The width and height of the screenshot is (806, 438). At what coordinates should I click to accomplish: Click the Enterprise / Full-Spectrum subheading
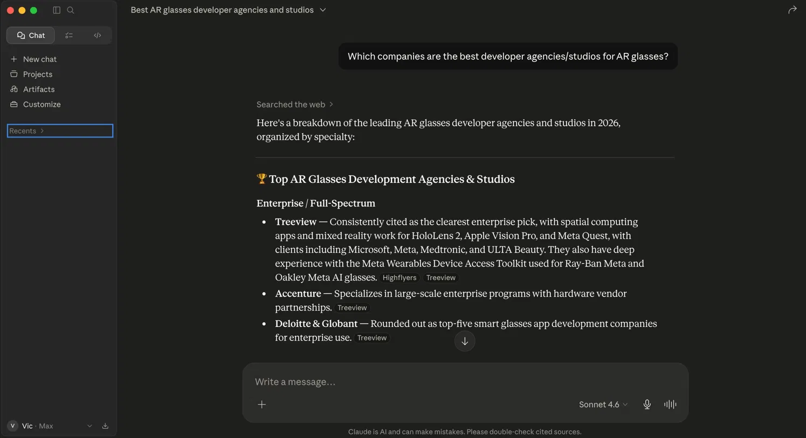[x=316, y=203]
